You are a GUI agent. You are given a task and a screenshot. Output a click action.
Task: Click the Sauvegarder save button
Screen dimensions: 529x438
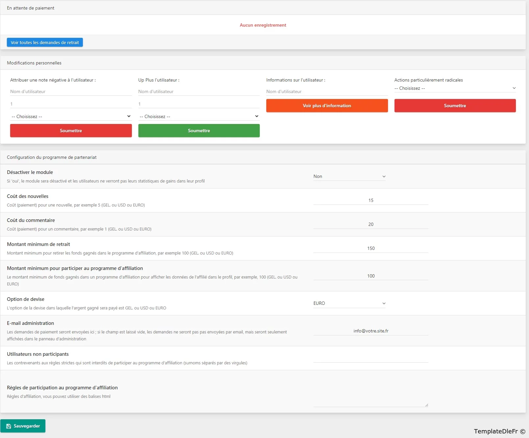(x=23, y=426)
